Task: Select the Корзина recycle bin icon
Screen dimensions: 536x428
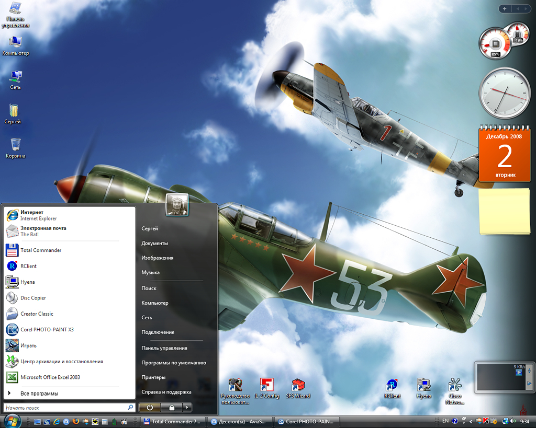Action: click(15, 148)
